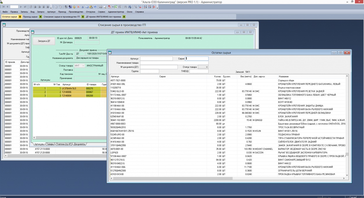Screen dimensions: 364x198
Task: Click the scissors Cut icon
Action: click(83, 6)
